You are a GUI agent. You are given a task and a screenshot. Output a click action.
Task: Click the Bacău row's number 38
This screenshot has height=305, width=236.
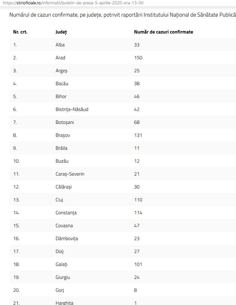pyautogui.click(x=137, y=84)
